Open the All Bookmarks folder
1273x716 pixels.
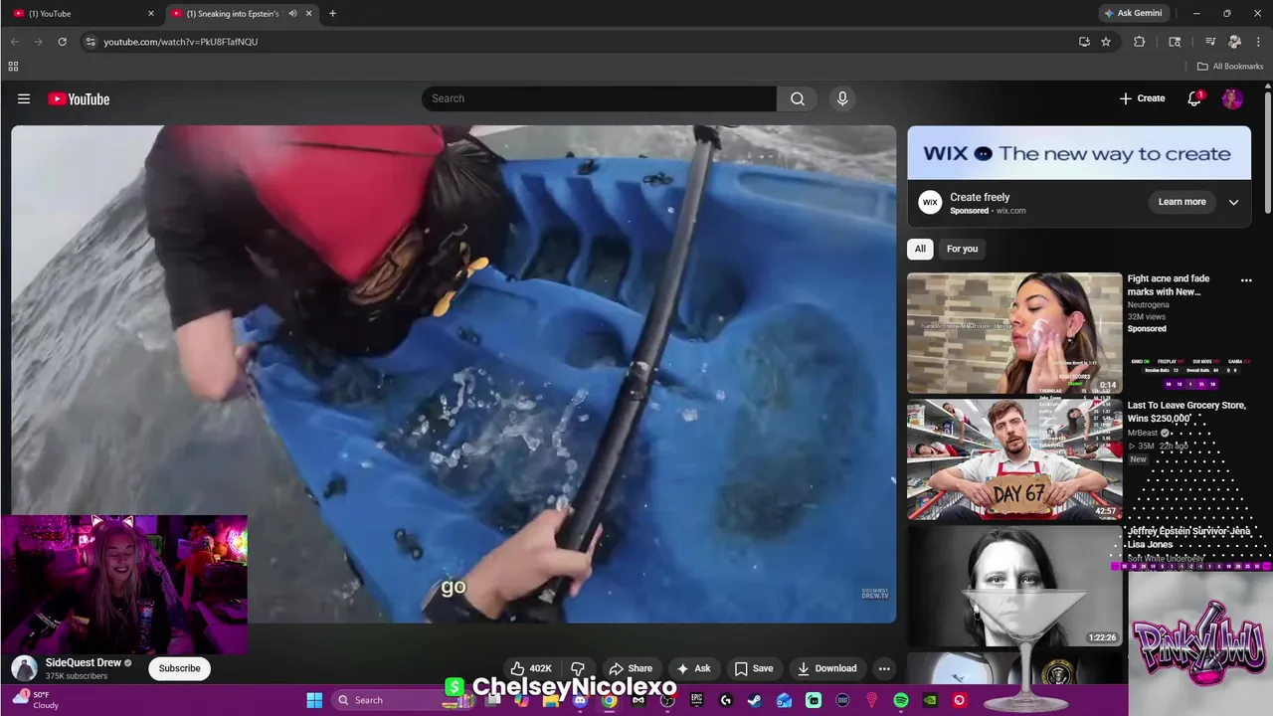coord(1230,67)
